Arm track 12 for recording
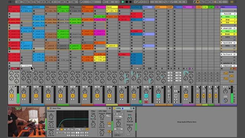The image size is (245, 138). pos(146,102)
